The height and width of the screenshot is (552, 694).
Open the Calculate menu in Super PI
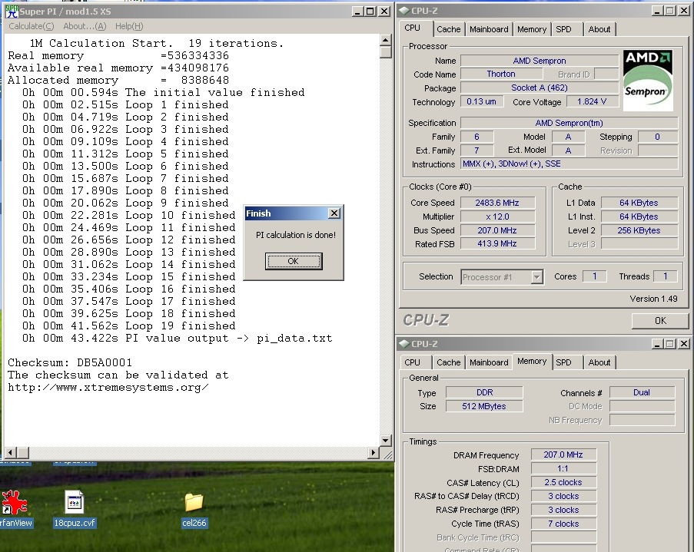click(31, 26)
